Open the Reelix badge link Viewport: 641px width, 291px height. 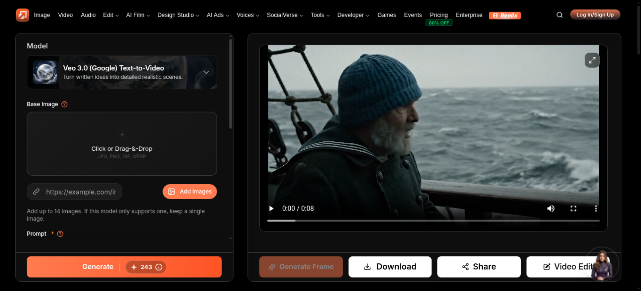[505, 15]
